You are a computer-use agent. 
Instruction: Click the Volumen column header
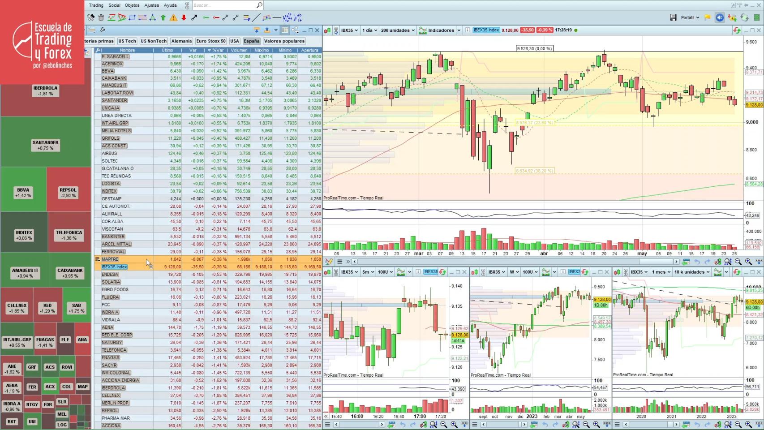click(x=239, y=50)
